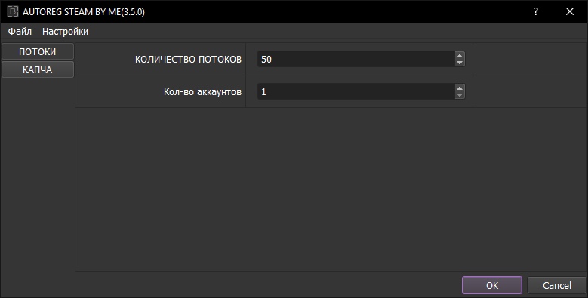Open the Файл menu
This screenshot has width=588, height=298.
[x=20, y=32]
